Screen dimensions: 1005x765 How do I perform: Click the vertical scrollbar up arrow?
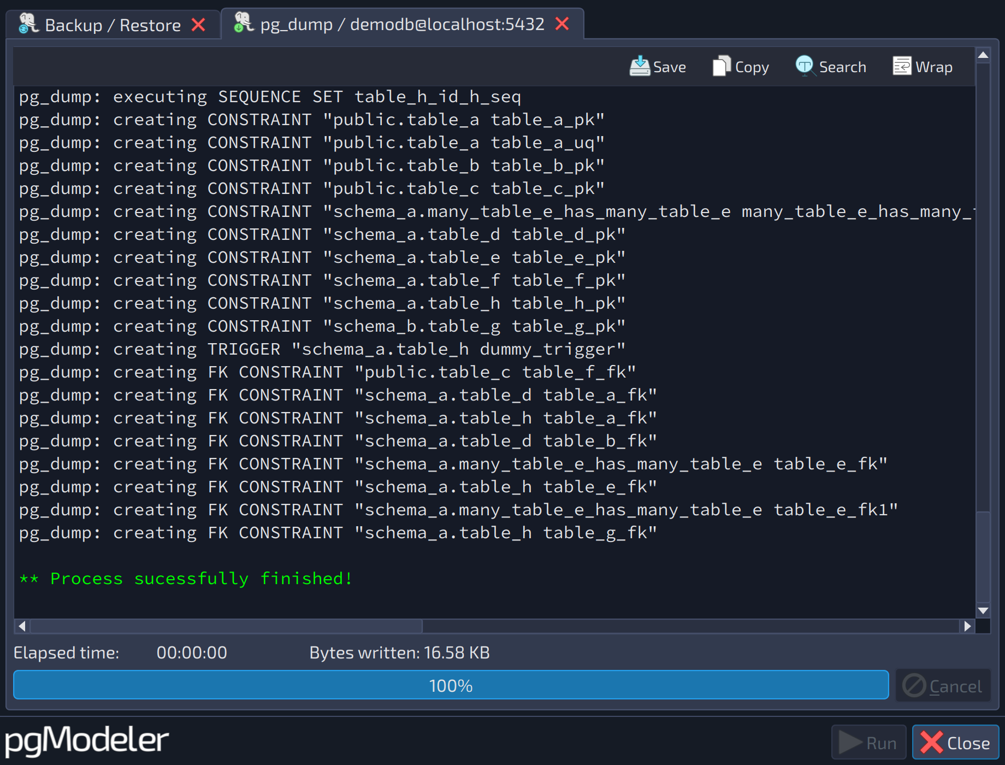click(x=983, y=55)
